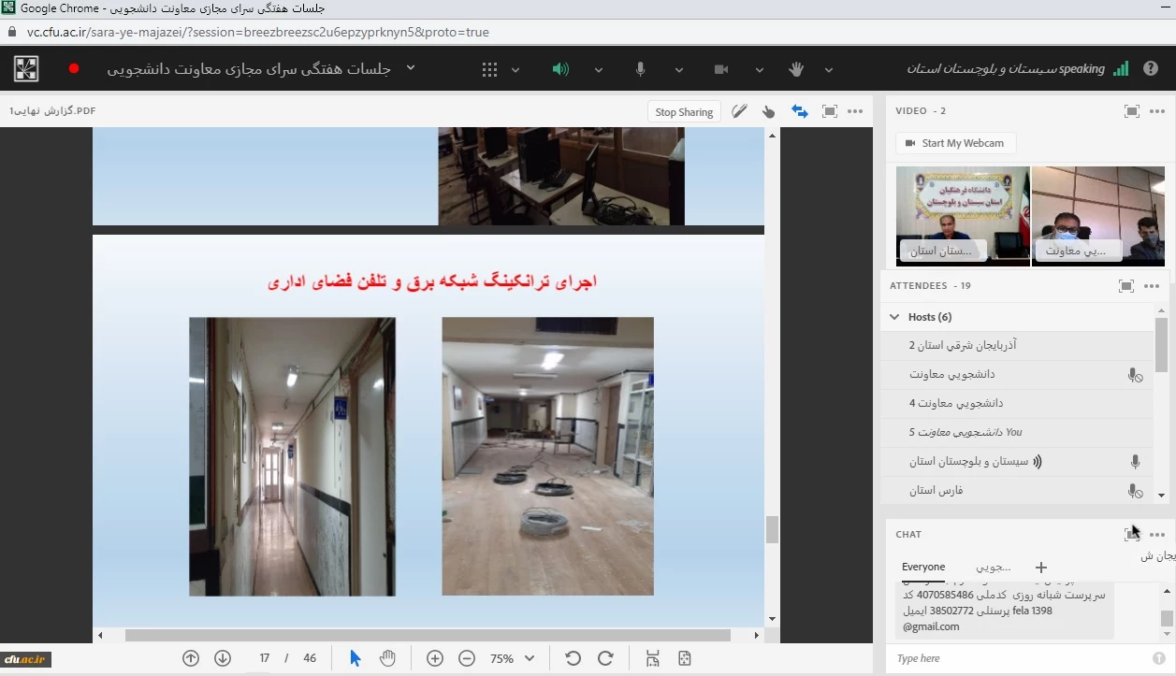Collapse the Hosts (6) group
Viewport: 1176px width, 676px height.
click(x=895, y=317)
